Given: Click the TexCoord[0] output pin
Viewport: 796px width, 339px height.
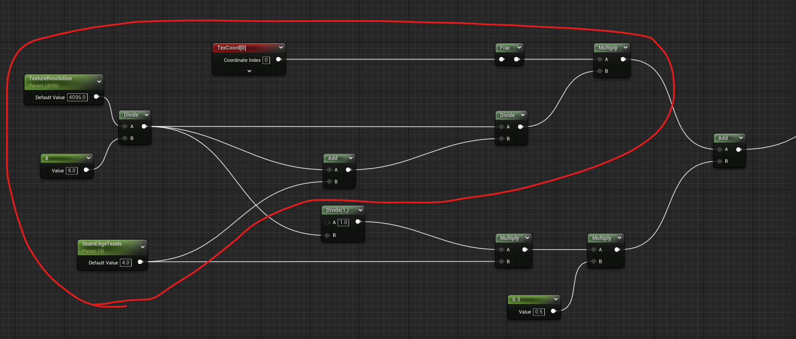Looking at the screenshot, I should click(x=278, y=59).
